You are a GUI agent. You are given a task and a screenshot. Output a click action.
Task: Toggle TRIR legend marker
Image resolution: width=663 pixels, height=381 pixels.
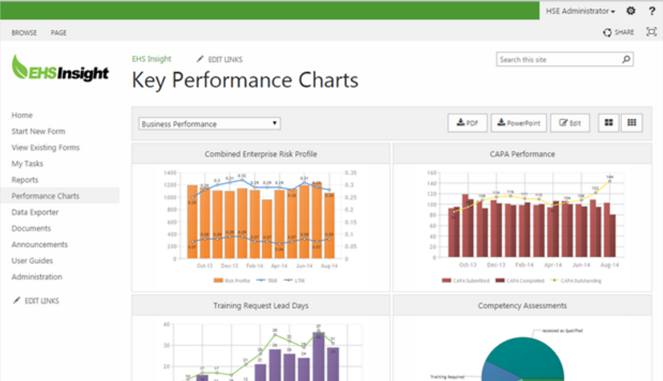point(261,280)
